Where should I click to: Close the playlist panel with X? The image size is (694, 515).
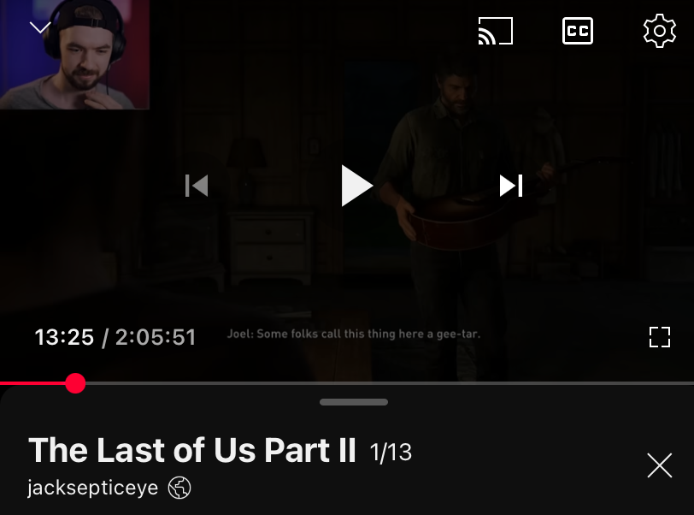click(660, 465)
